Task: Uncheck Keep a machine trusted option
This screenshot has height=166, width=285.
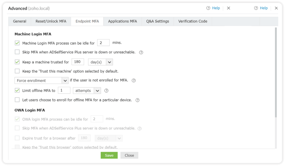Action: (x=17, y=62)
